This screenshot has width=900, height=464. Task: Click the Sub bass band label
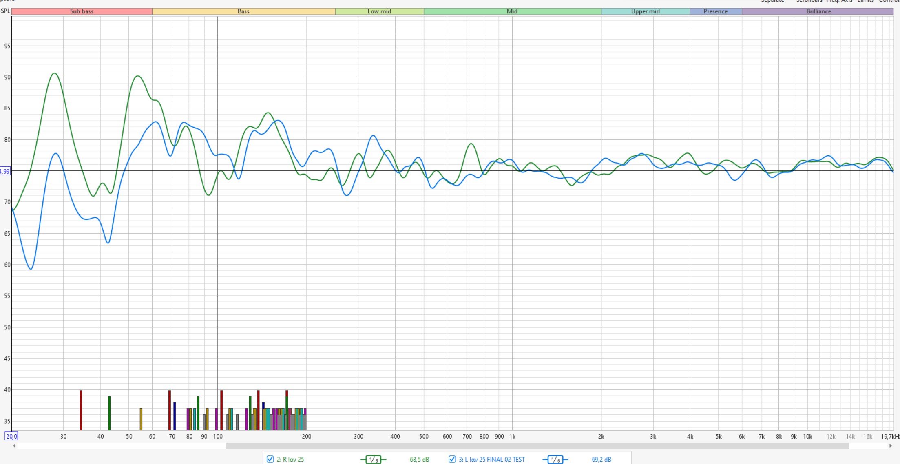coord(82,11)
